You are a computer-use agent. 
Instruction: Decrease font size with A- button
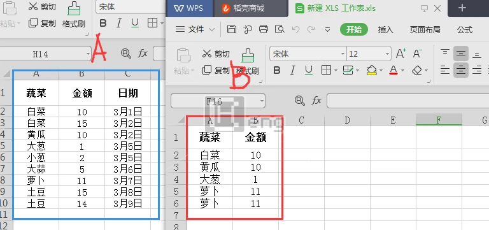pos(418,54)
